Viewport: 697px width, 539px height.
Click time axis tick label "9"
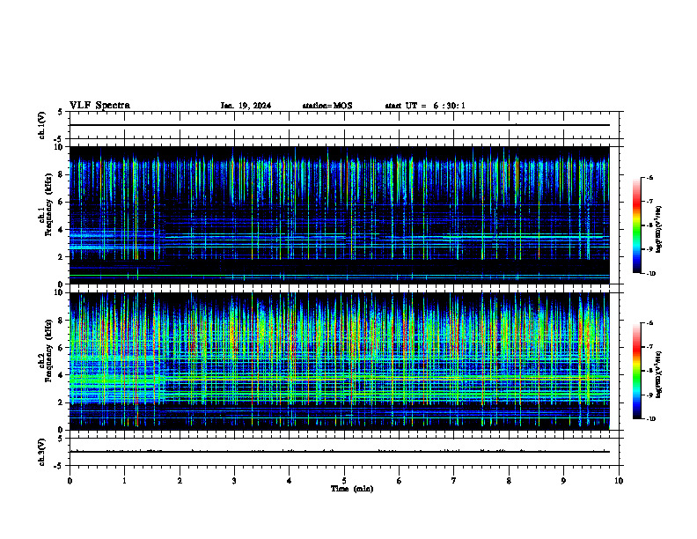563,481
